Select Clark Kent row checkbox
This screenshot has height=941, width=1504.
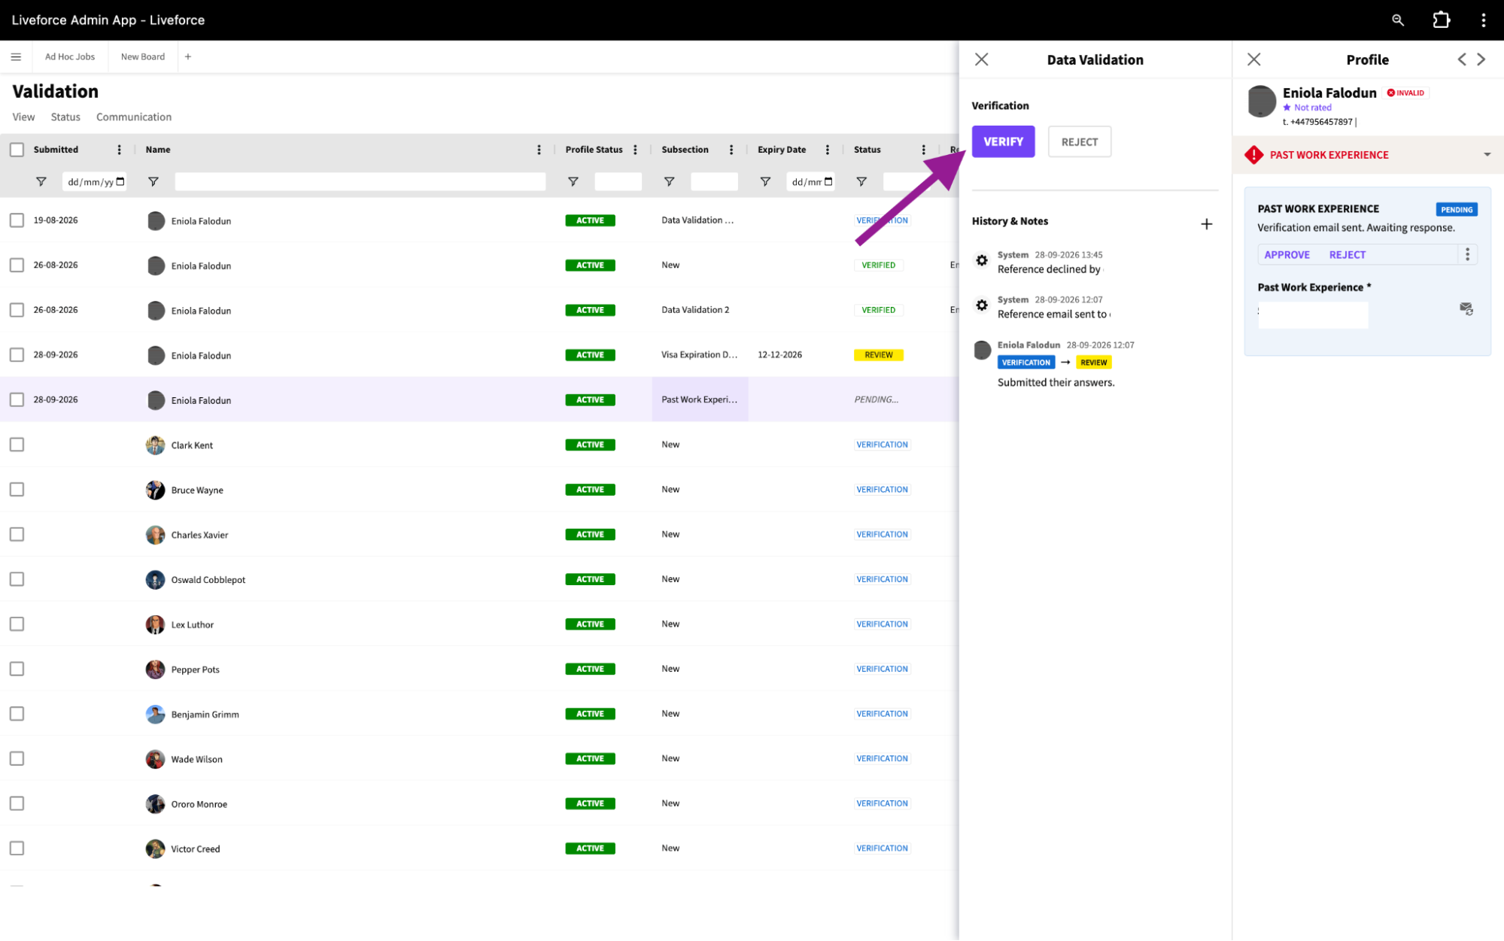(17, 445)
